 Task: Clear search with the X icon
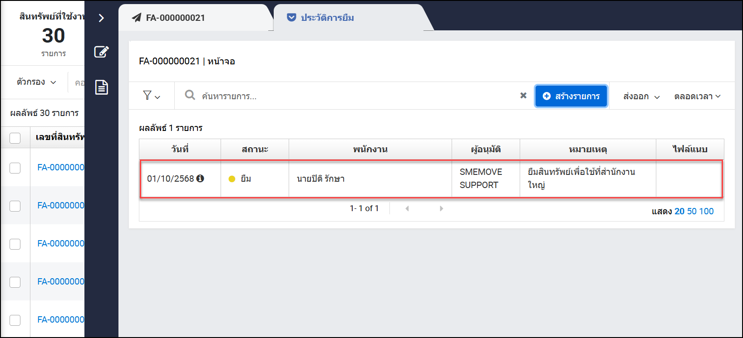click(x=523, y=96)
